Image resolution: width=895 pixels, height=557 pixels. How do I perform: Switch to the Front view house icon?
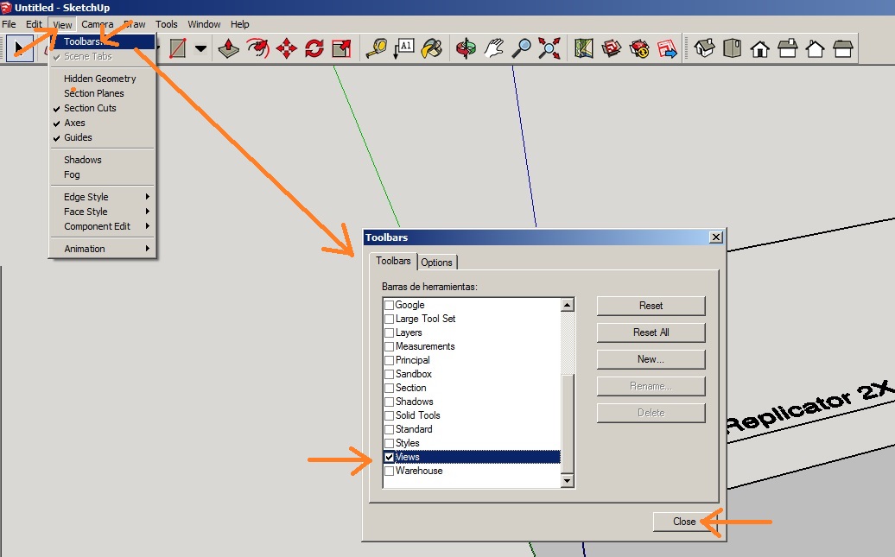tap(759, 48)
